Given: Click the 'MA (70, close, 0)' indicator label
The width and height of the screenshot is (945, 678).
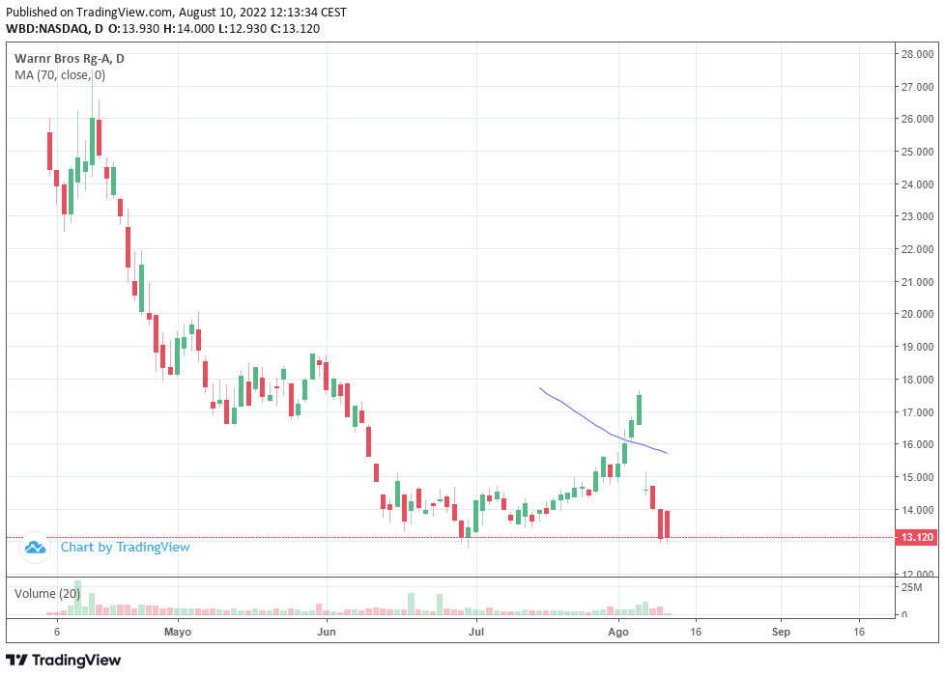Looking at the screenshot, I should (60, 75).
